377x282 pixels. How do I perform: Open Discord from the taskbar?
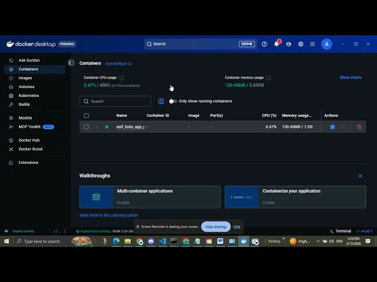coord(151,241)
